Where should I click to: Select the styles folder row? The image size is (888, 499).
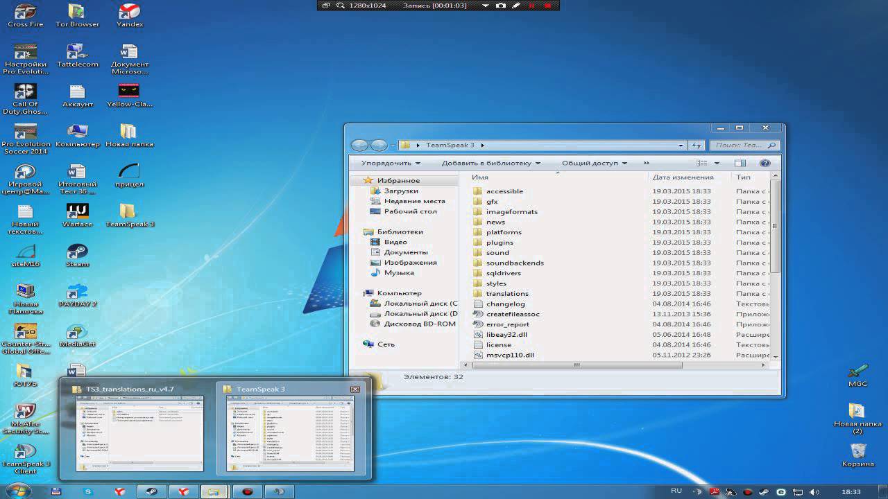click(x=621, y=283)
